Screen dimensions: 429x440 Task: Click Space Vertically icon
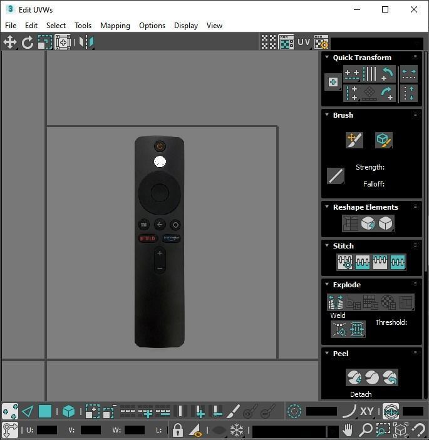(409, 93)
